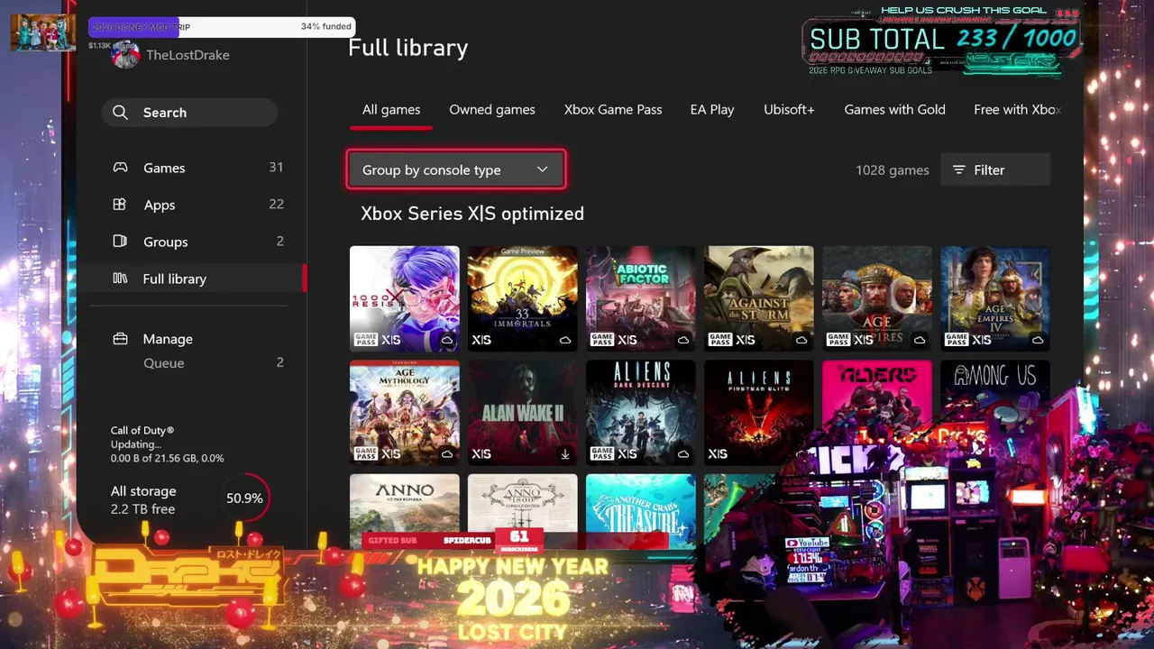The height and width of the screenshot is (649, 1154).
Task: Open the Games controller icon
Action: (120, 168)
